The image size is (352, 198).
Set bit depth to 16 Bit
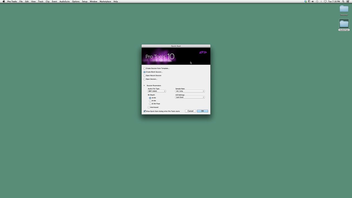tap(150, 98)
